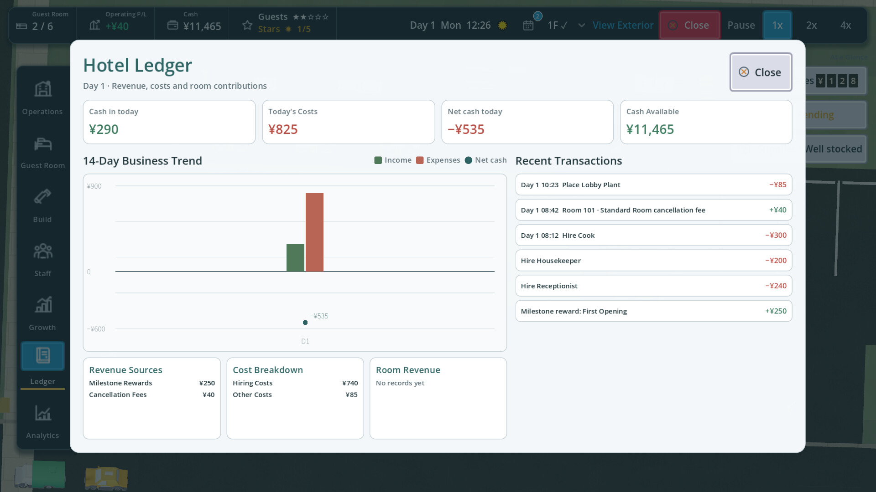876x492 pixels.
Task: Click the green income bar for D1
Action: (295, 258)
